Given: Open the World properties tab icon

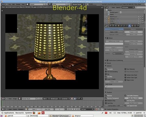Looking at the screenshot, I should tap(116, 26).
